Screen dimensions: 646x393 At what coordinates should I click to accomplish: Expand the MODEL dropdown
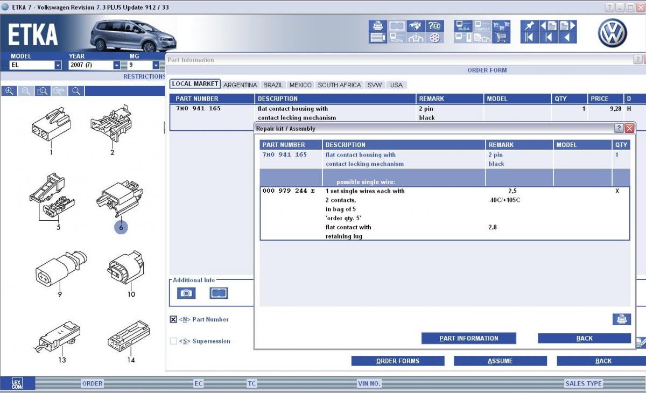click(58, 65)
